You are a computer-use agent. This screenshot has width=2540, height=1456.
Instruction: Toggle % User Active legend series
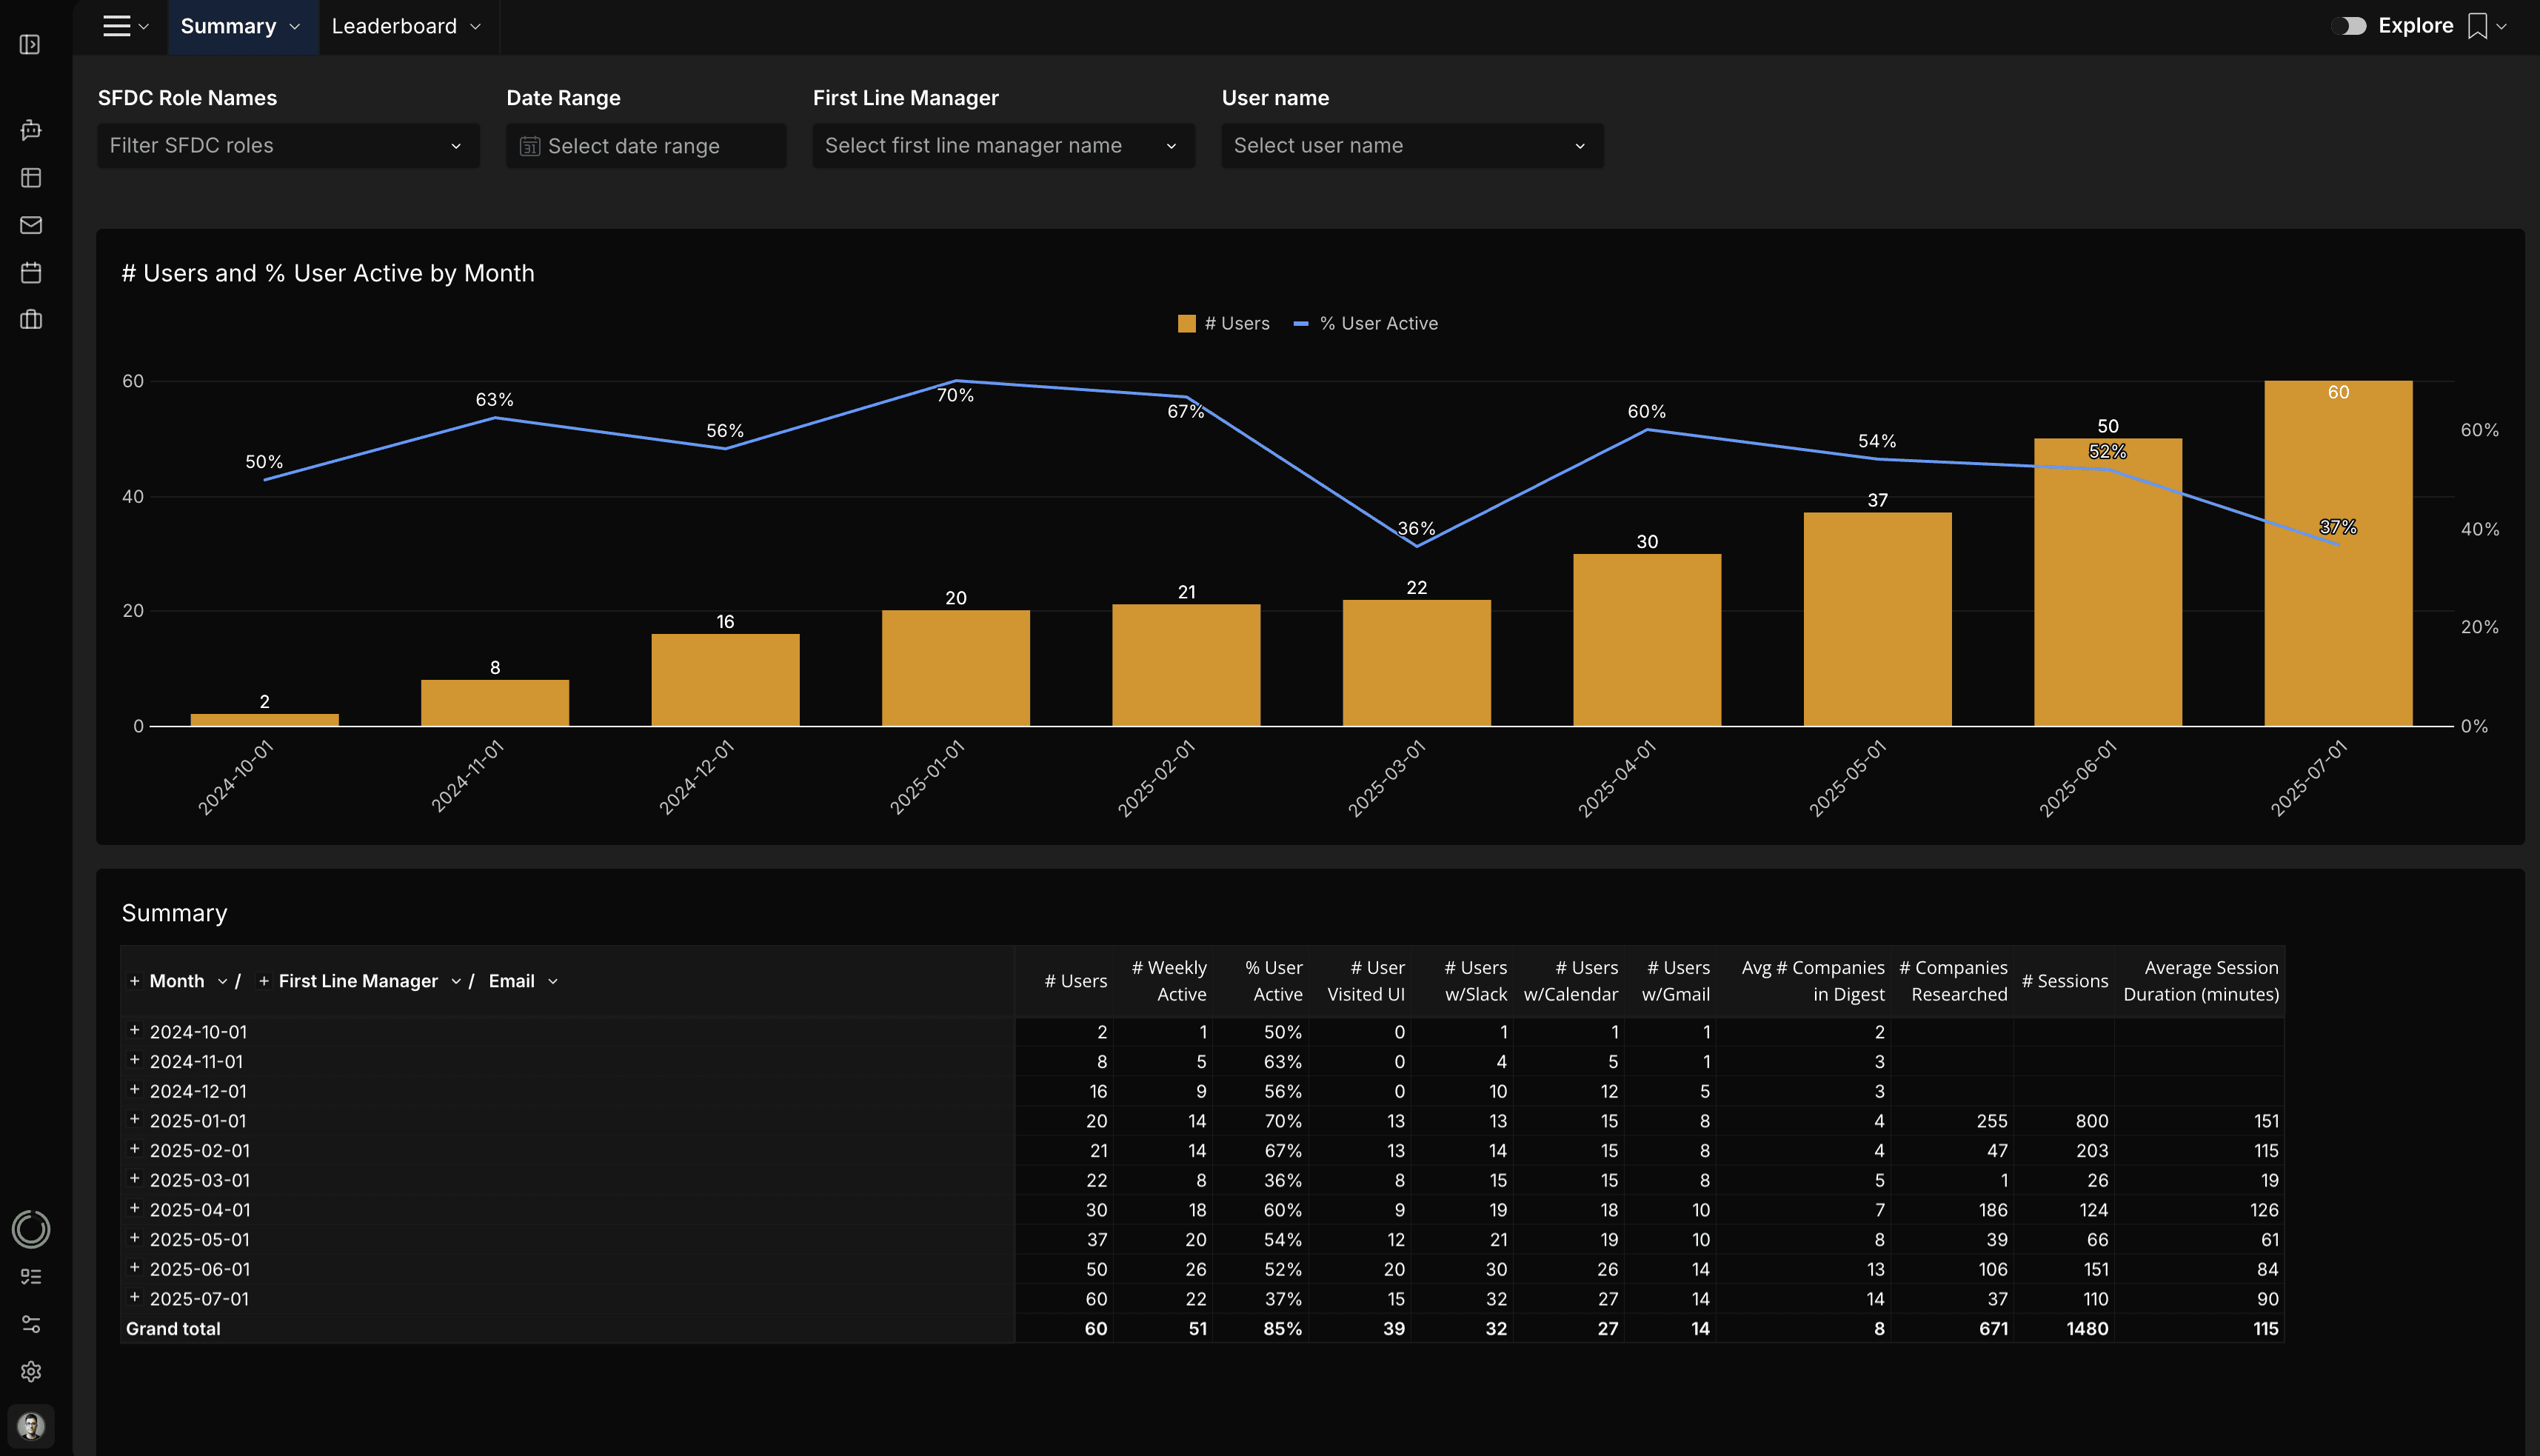[x=1366, y=323]
